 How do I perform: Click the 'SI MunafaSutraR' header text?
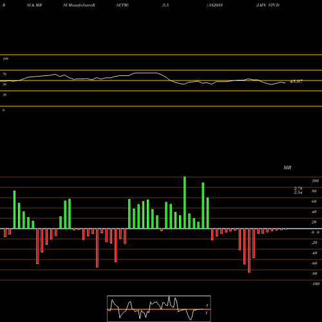pos(79,5)
